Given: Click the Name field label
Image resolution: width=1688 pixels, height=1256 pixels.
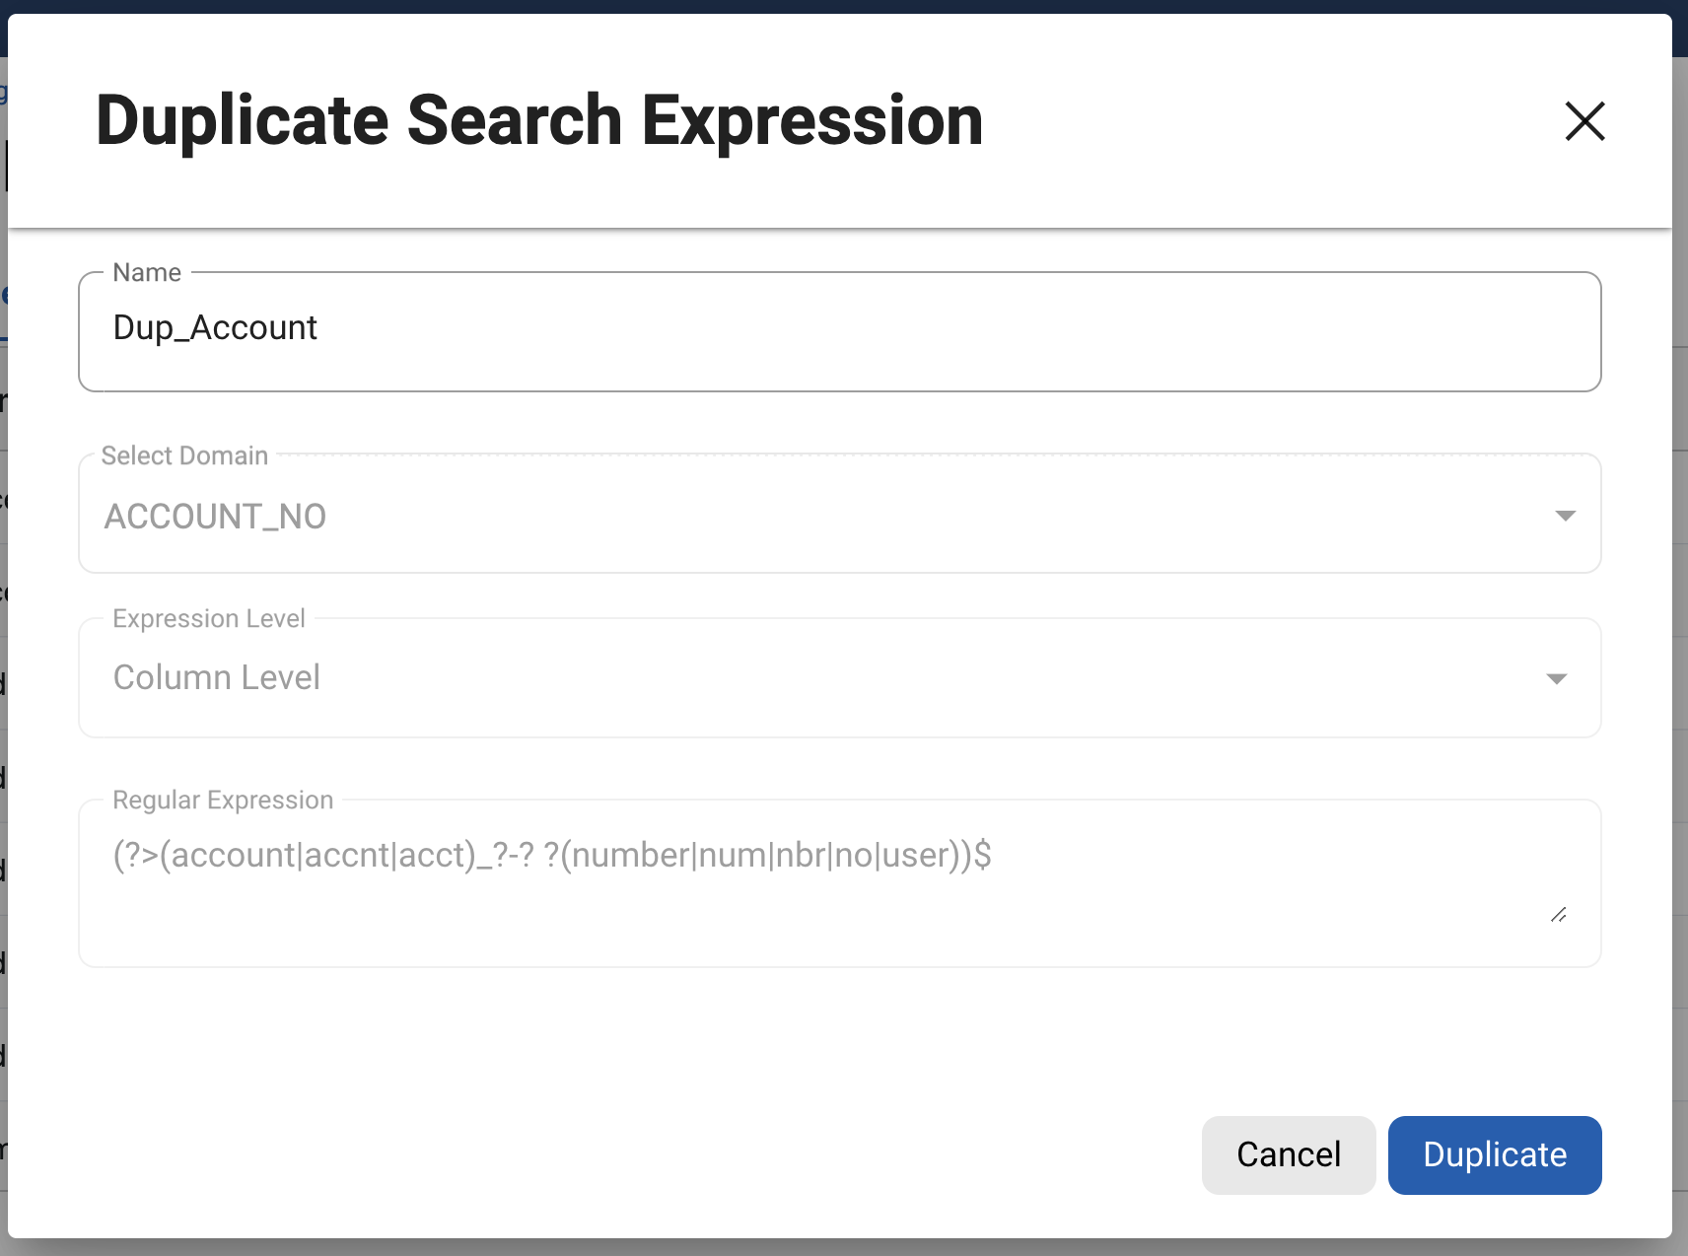Looking at the screenshot, I should pos(147,273).
